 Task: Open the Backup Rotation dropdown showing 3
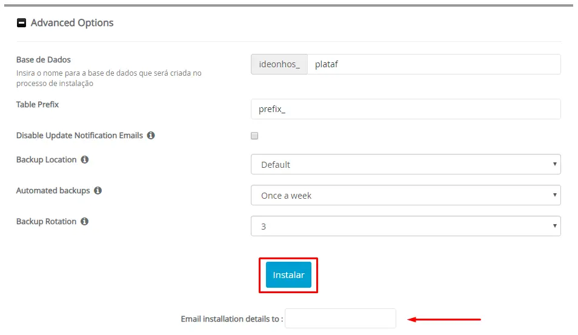click(x=405, y=226)
